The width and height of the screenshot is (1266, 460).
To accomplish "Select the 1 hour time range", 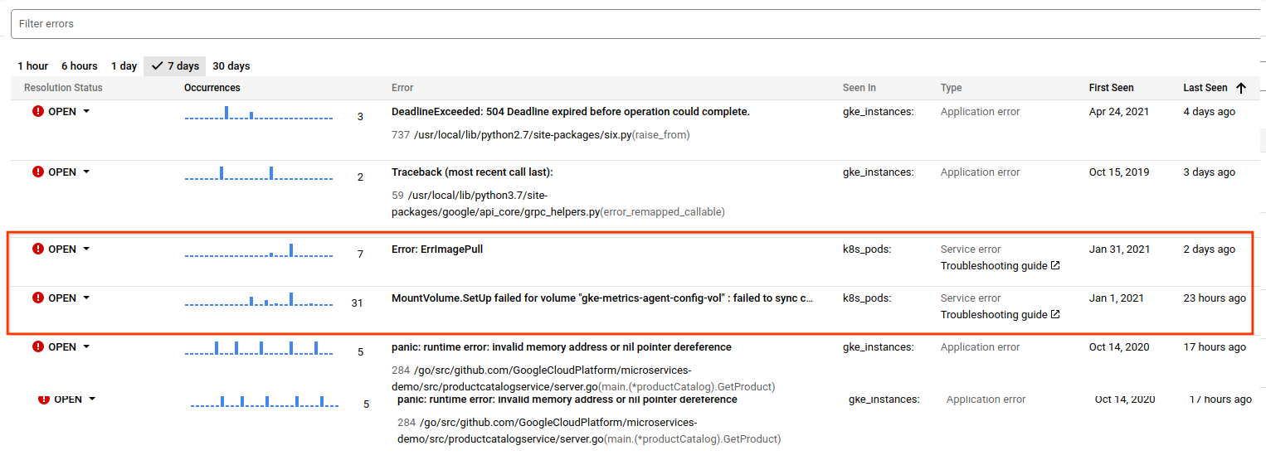I will (x=33, y=66).
